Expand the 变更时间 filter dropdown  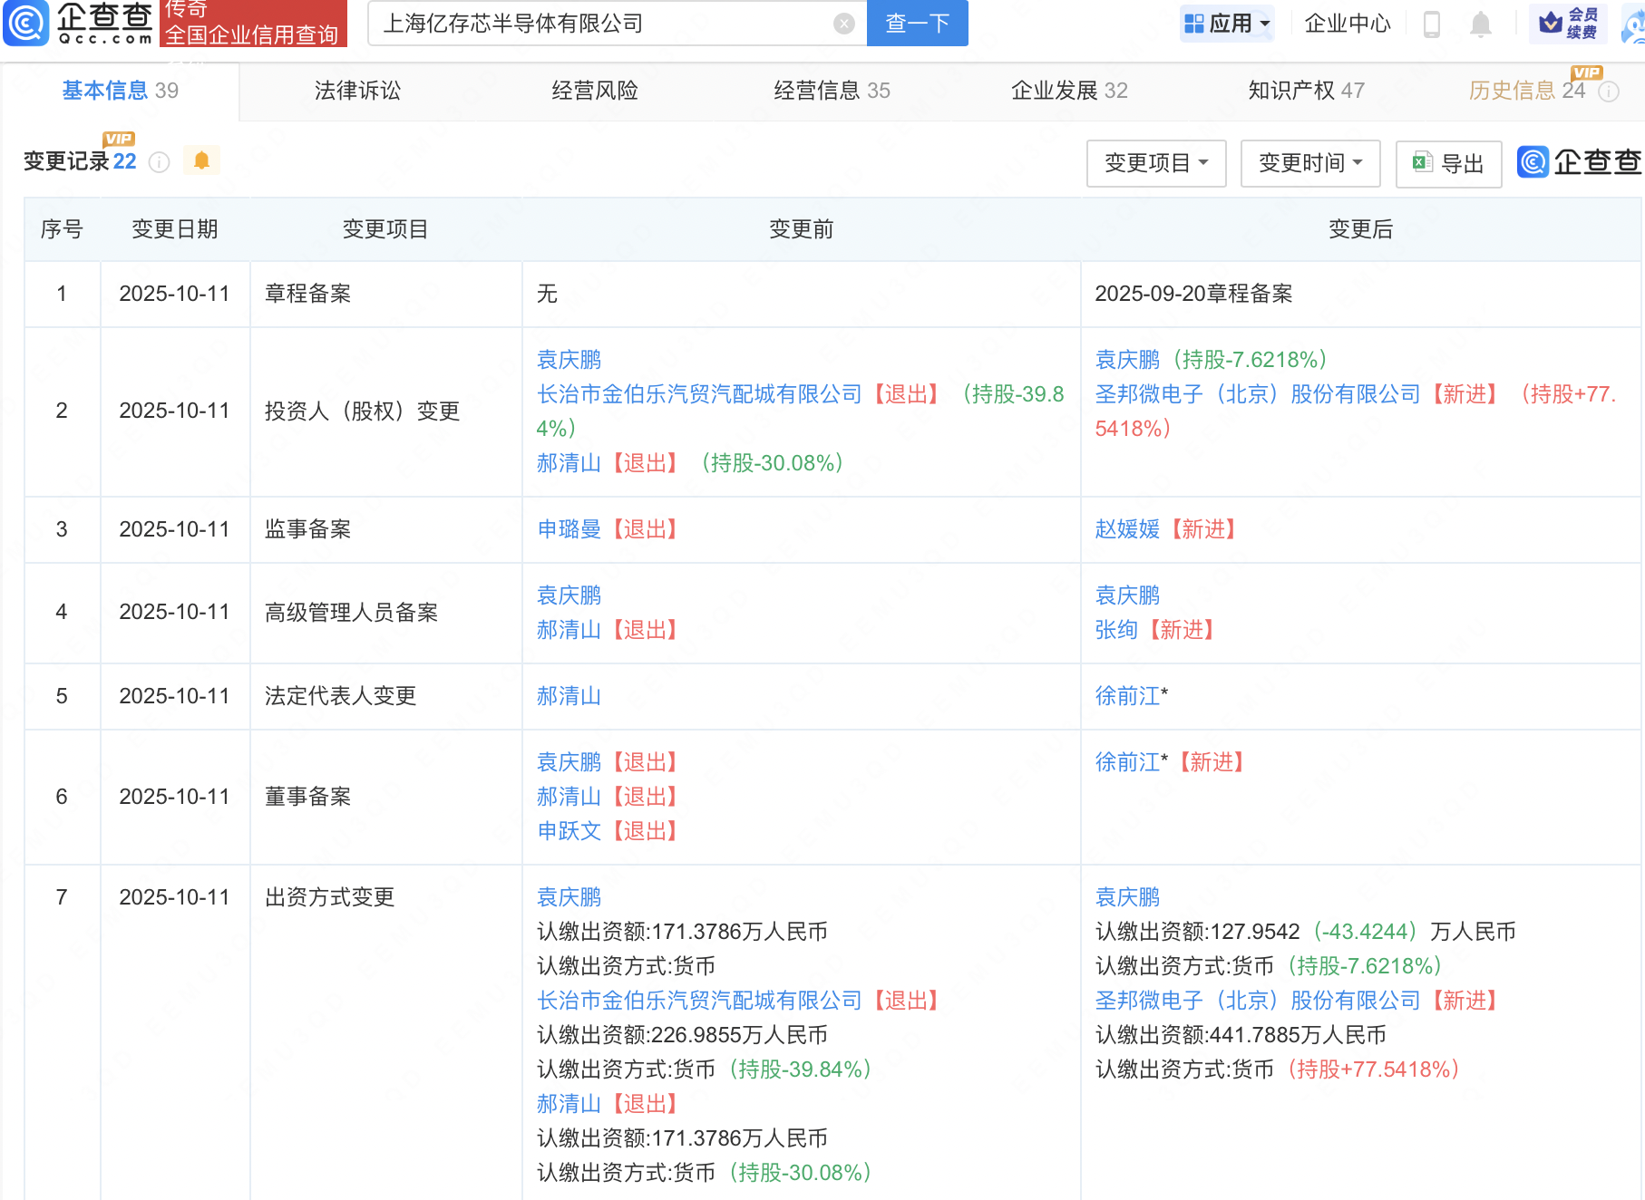tap(1310, 163)
